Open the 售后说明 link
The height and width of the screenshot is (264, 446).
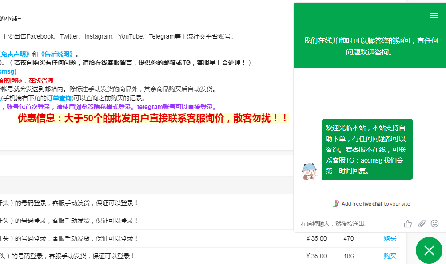tap(57, 54)
